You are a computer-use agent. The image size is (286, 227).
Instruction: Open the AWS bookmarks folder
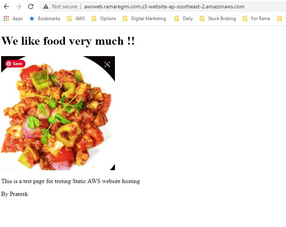[x=76, y=19]
